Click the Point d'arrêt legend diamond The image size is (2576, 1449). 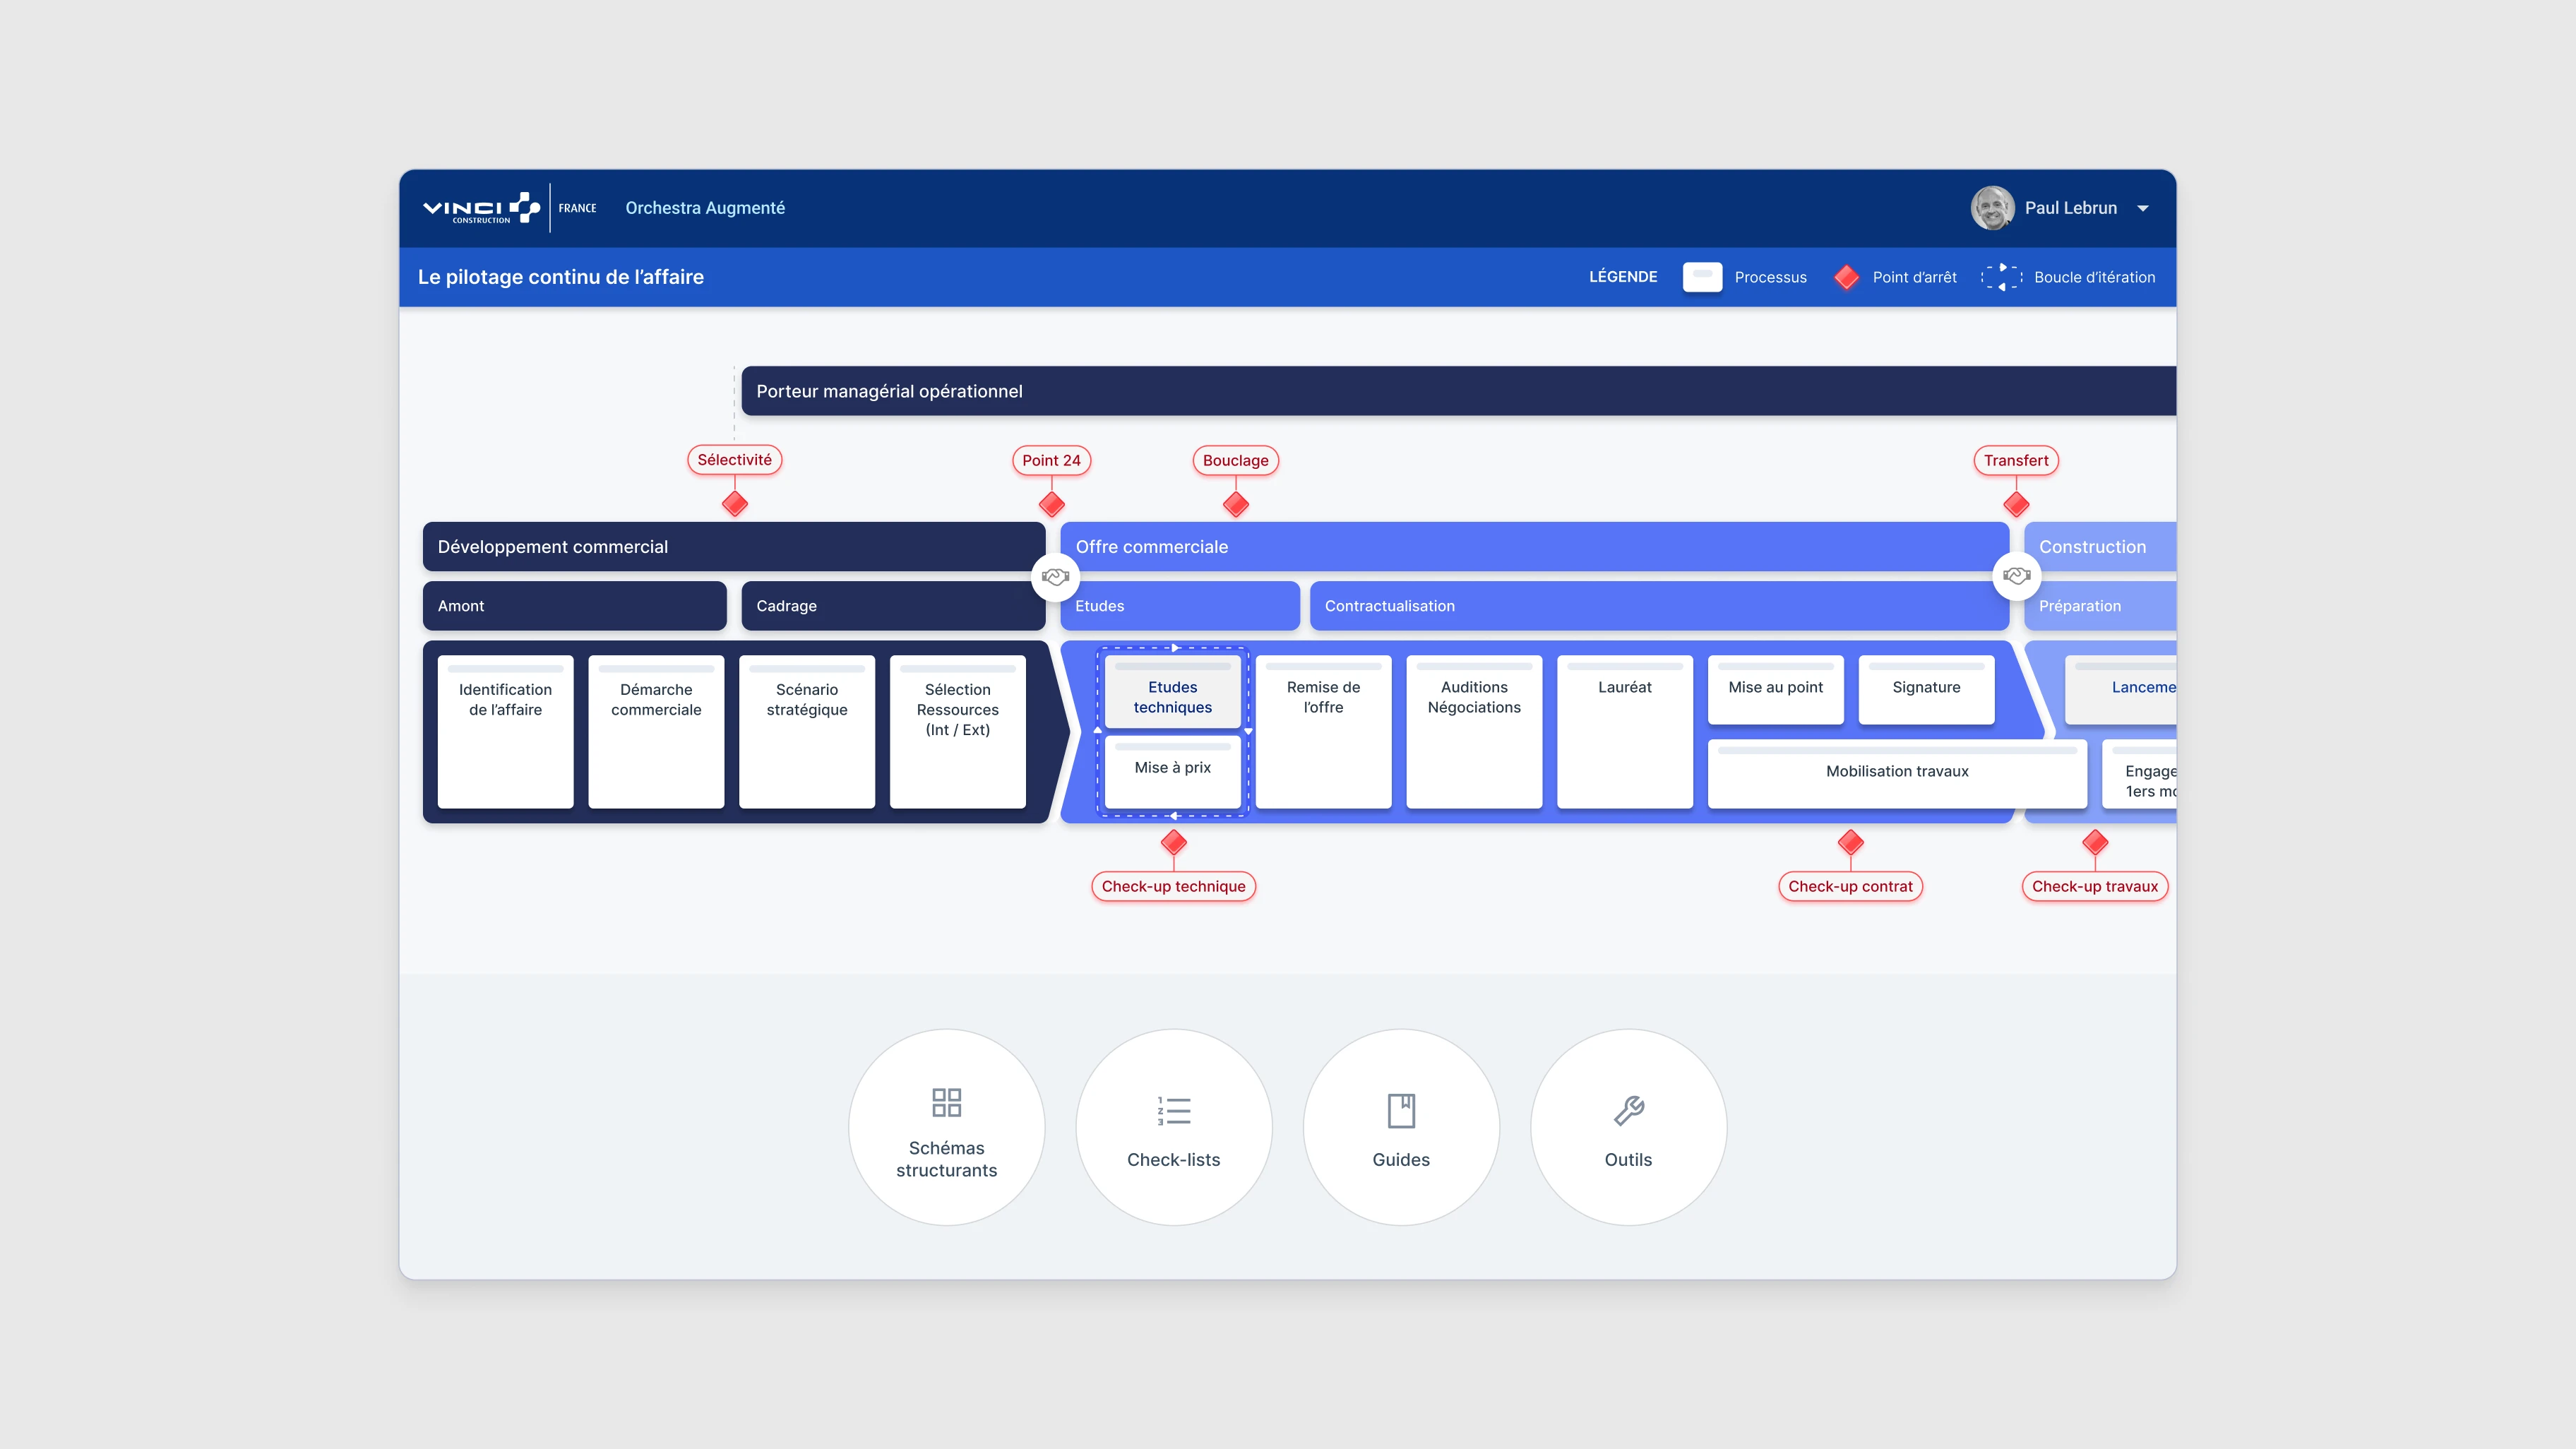1846,277
